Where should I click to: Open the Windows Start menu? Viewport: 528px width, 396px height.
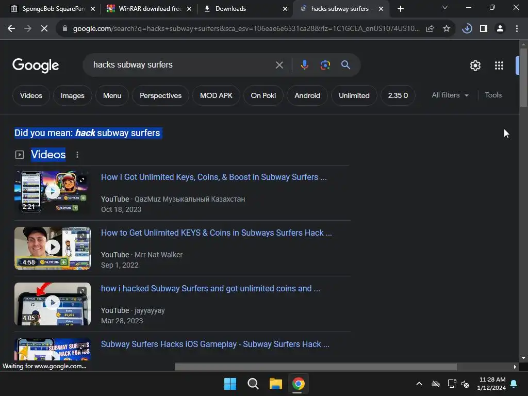pyautogui.click(x=230, y=384)
